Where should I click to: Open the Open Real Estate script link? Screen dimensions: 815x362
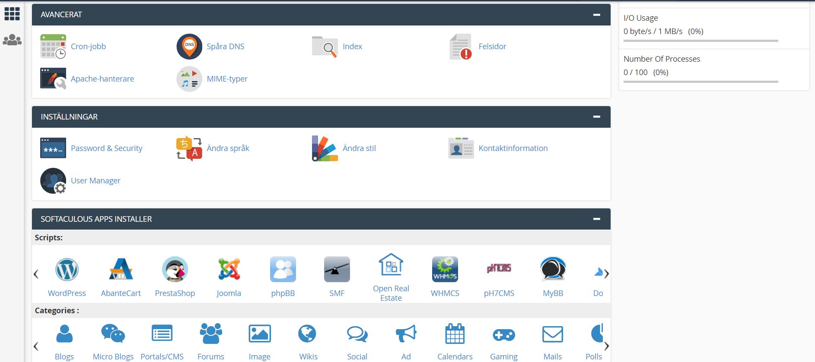[x=391, y=293]
